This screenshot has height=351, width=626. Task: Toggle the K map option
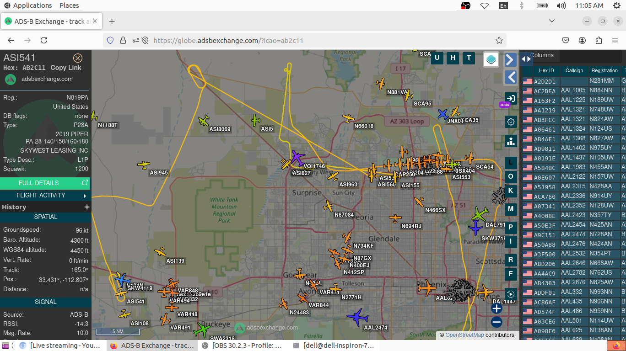[511, 191]
